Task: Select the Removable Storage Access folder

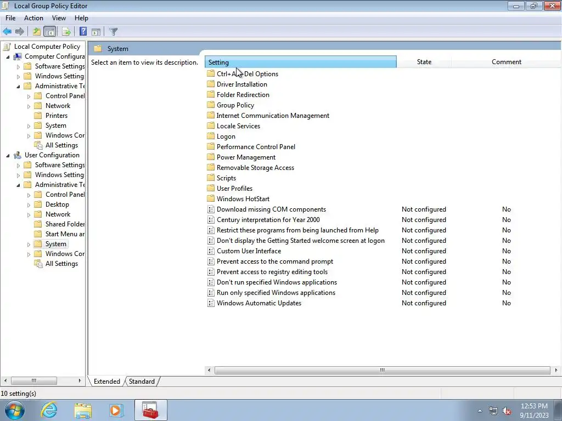Action: (255, 168)
